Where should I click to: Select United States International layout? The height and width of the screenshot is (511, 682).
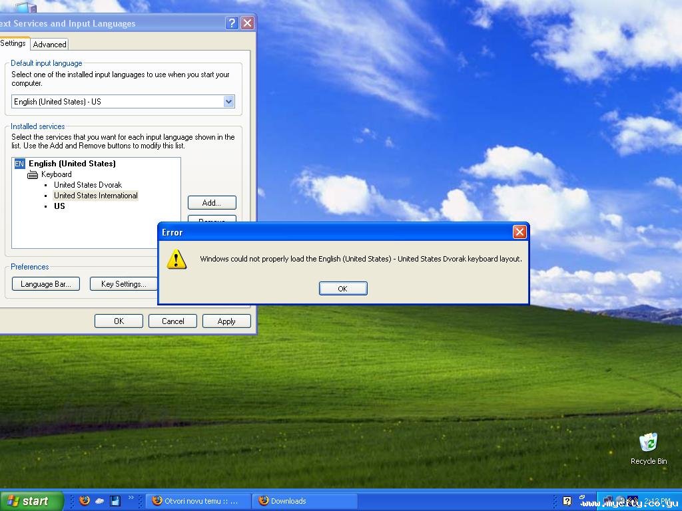click(x=96, y=196)
